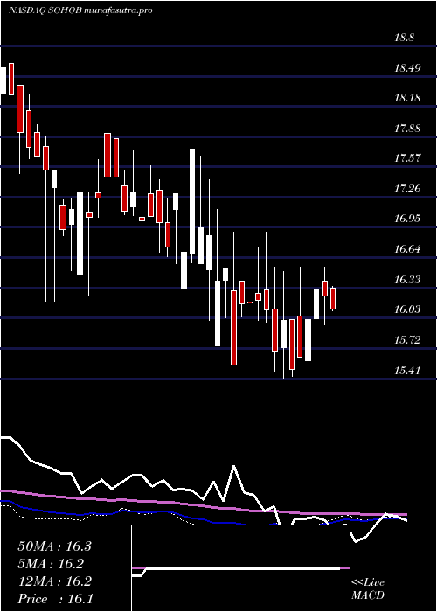Screen dimensions: 437x612
Task: Click the 17.88 price axis label
Action: click(x=407, y=129)
